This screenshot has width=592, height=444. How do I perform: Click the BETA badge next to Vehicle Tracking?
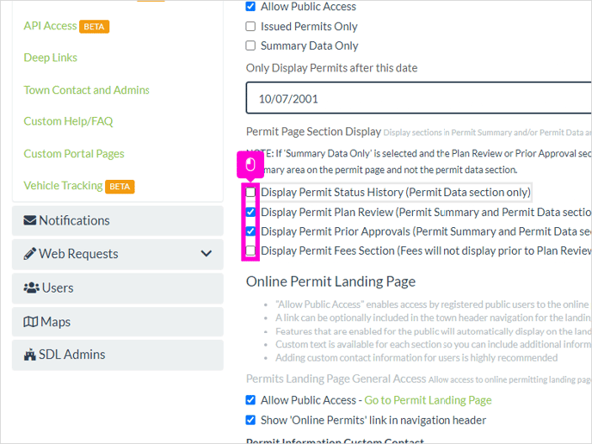click(120, 187)
